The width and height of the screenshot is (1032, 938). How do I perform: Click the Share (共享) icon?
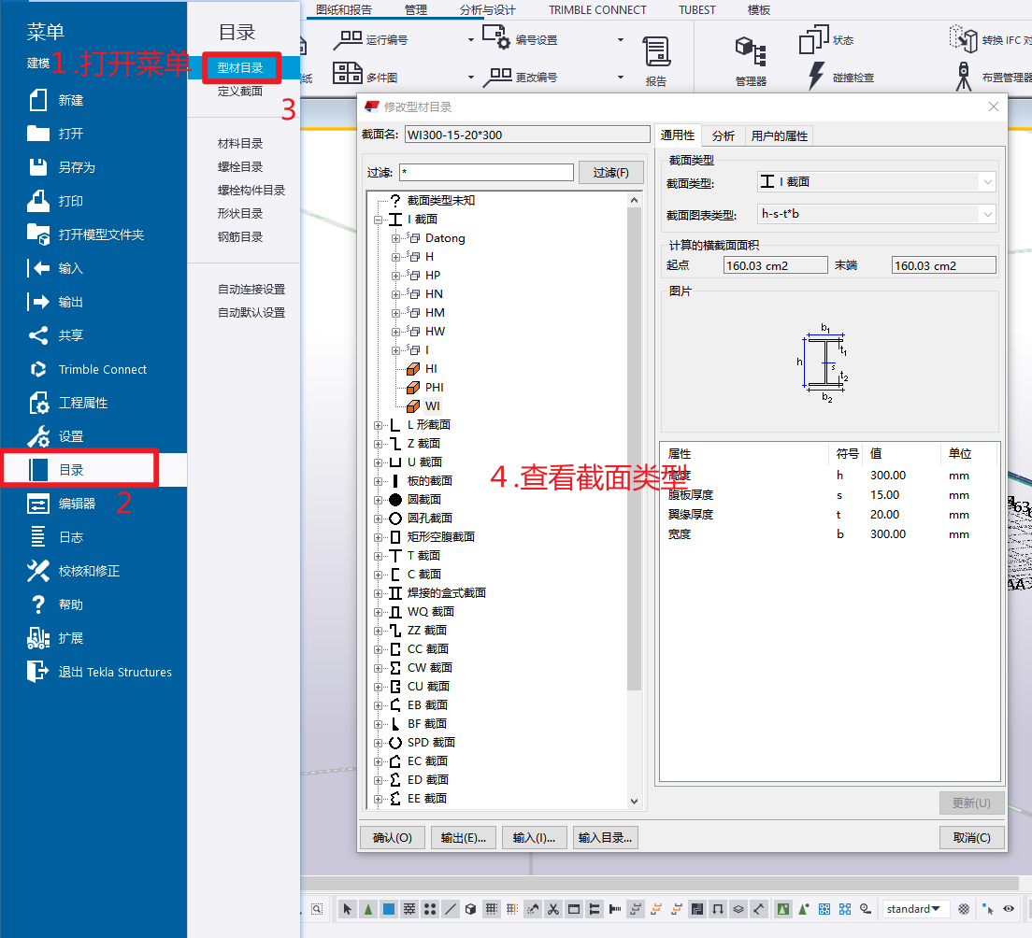tap(38, 334)
